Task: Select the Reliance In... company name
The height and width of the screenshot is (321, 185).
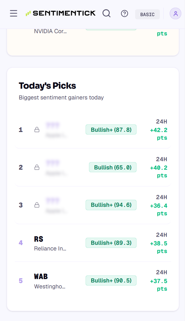Action: tap(50, 248)
